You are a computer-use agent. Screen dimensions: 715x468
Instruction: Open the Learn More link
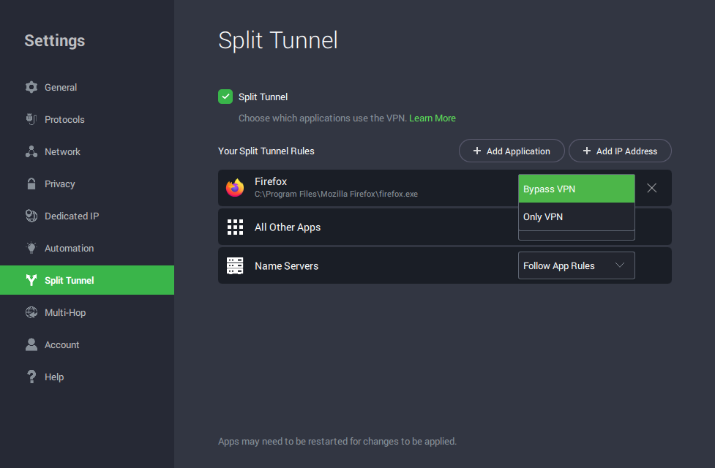pyautogui.click(x=432, y=118)
